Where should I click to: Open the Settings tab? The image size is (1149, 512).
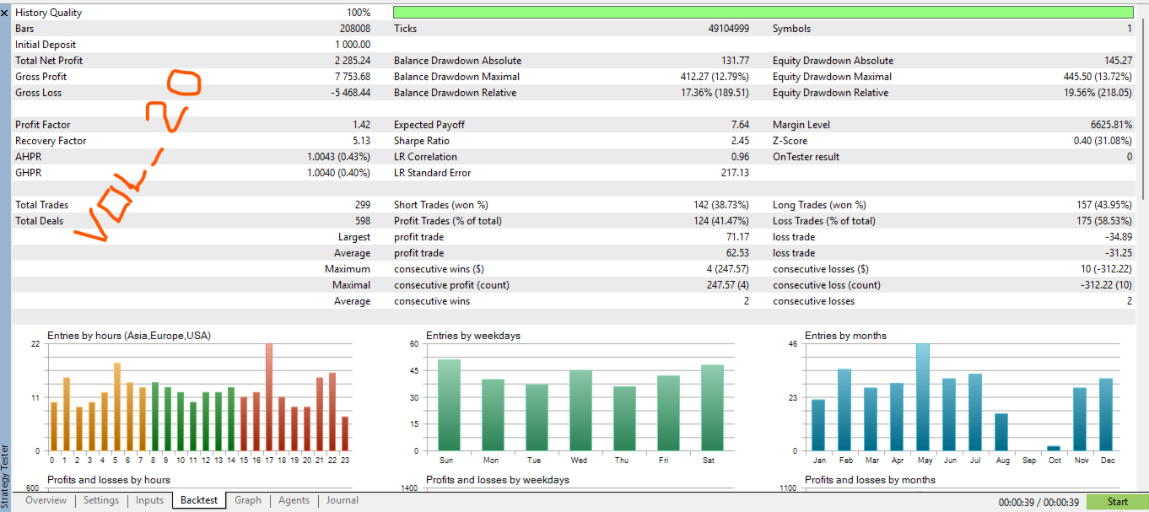coord(101,500)
